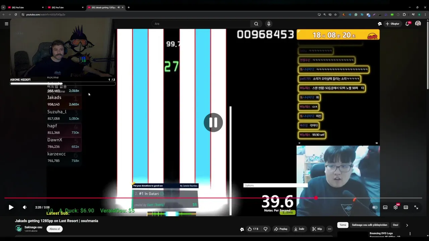Open the Bouncing DVD Logo recommended video
This screenshot has width=429, height=241.
click(381, 233)
